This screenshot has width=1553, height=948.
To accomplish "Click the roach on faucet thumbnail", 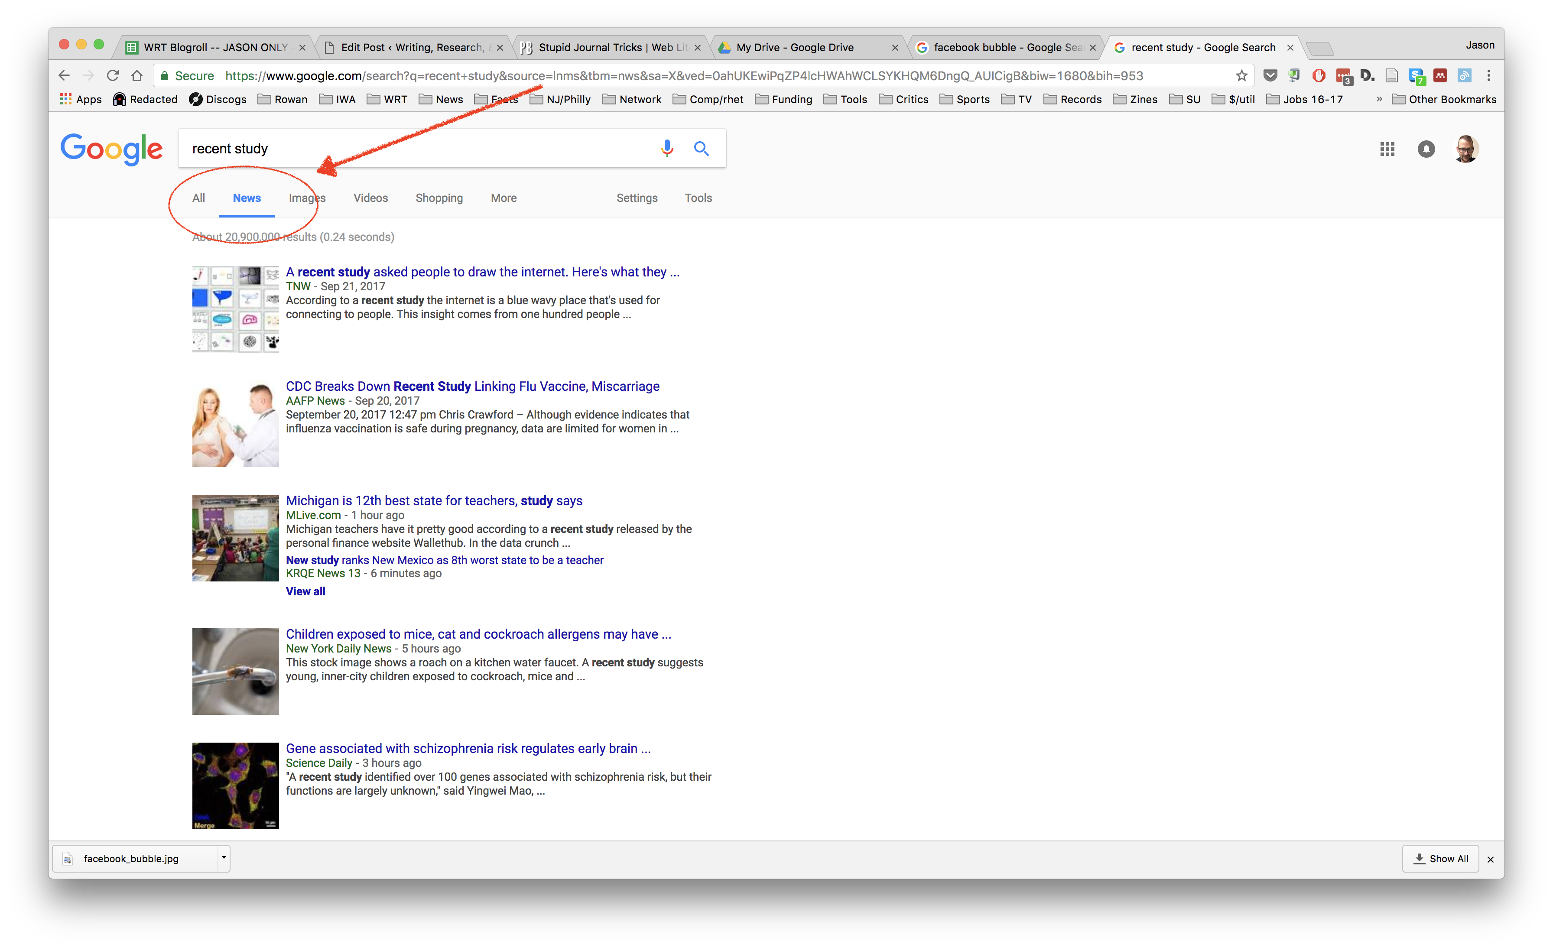I will [x=235, y=671].
